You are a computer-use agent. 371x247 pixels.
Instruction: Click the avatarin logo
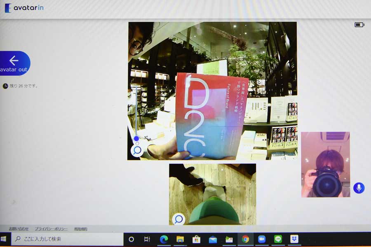coord(24,8)
